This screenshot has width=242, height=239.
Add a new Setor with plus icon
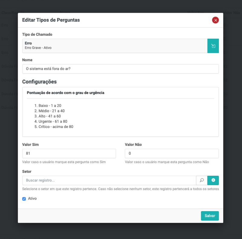tap(213, 180)
